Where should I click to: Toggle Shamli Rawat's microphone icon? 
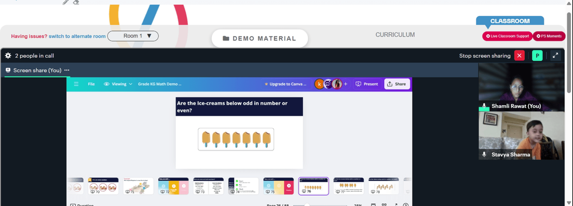[484, 106]
